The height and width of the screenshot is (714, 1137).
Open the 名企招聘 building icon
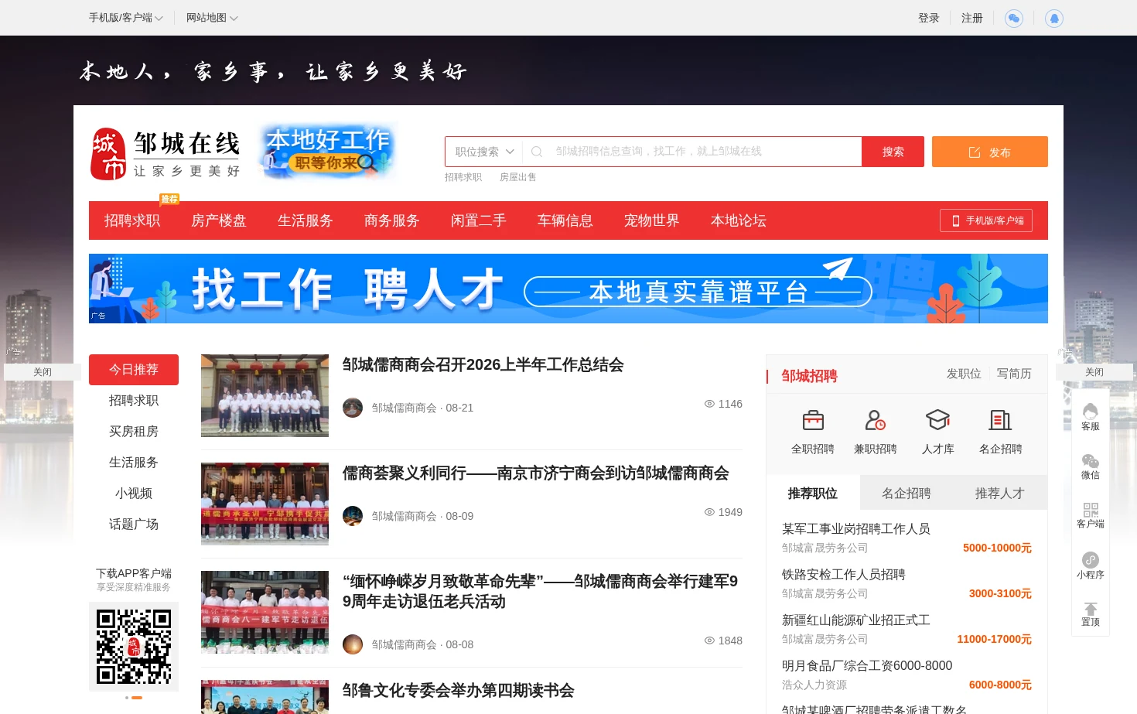1001,420
